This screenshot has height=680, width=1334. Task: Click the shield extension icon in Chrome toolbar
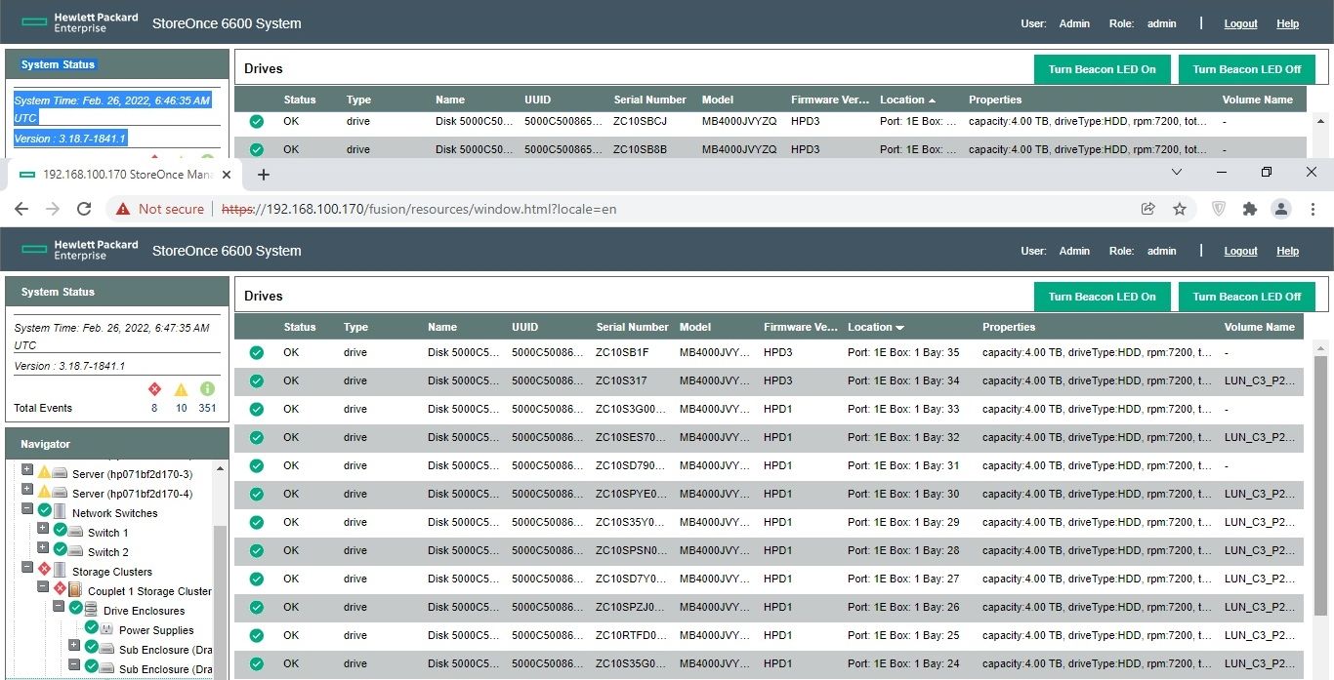click(x=1219, y=209)
